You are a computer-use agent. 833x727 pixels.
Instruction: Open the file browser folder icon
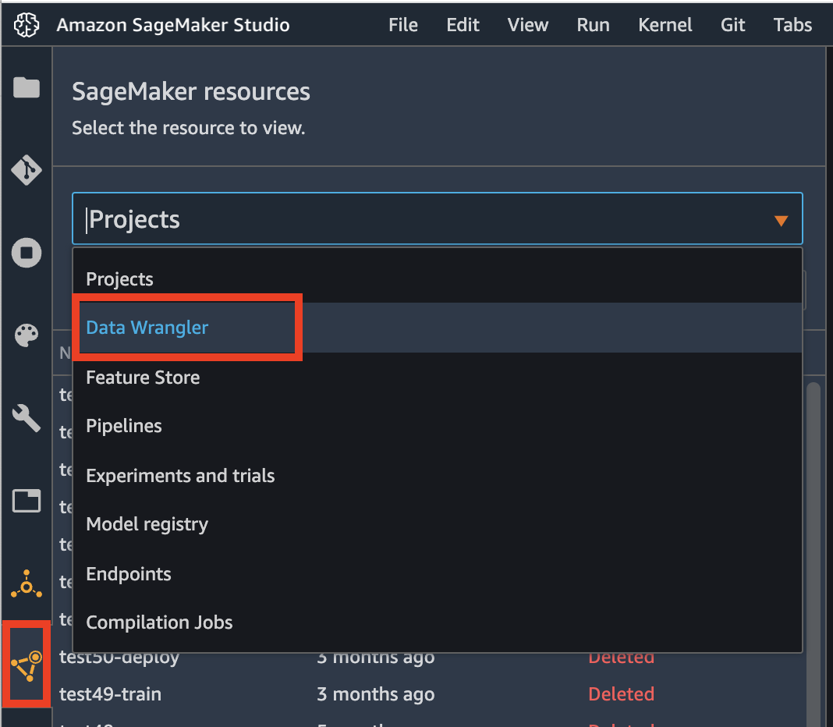(x=27, y=87)
